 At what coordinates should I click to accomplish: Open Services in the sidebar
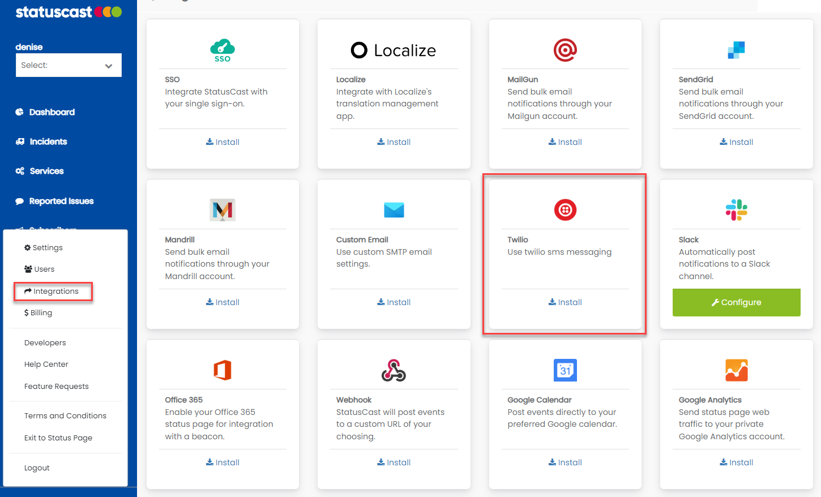point(40,171)
